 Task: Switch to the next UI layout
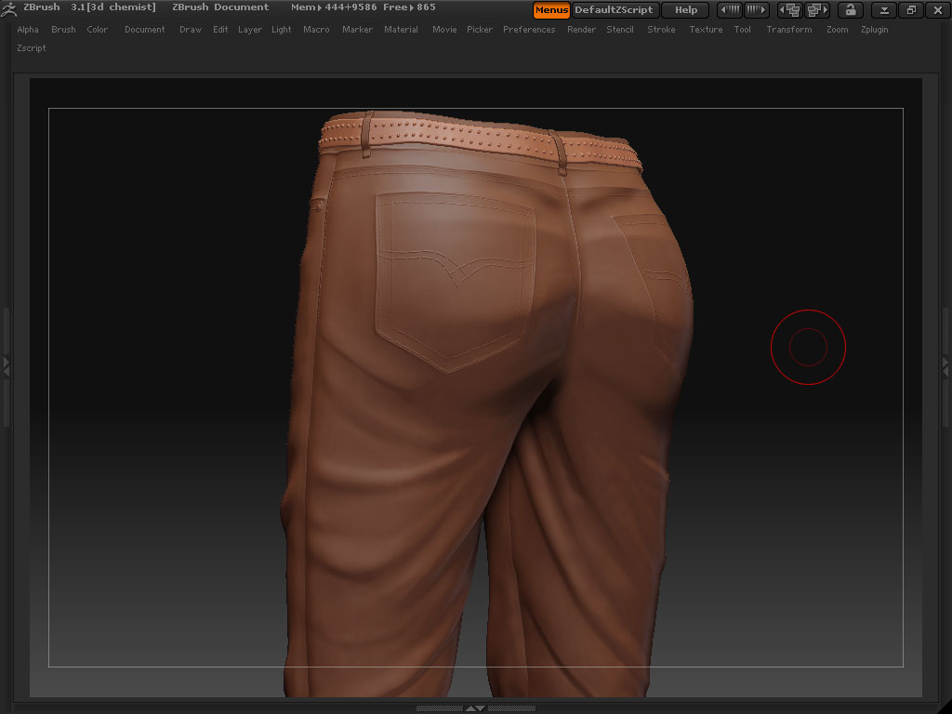[816, 9]
